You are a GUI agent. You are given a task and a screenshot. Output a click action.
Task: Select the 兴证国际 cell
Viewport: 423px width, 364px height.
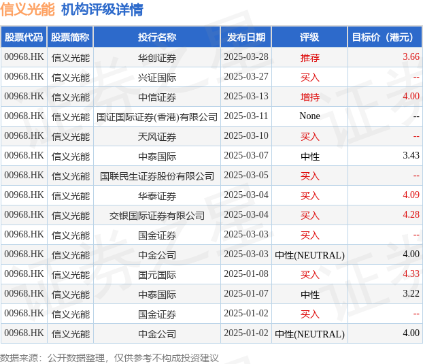(x=157, y=77)
